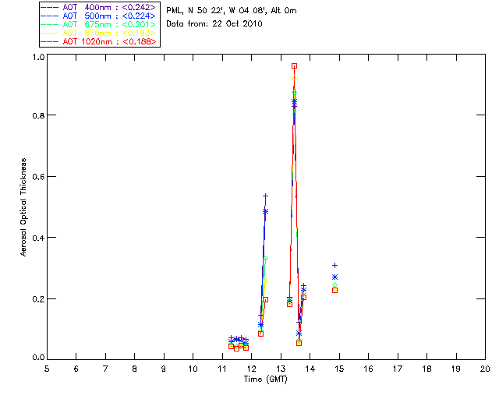This screenshot has width=499, height=399.
Task: Click the x-axis tick label 14
Action: pyautogui.click(x=310, y=369)
